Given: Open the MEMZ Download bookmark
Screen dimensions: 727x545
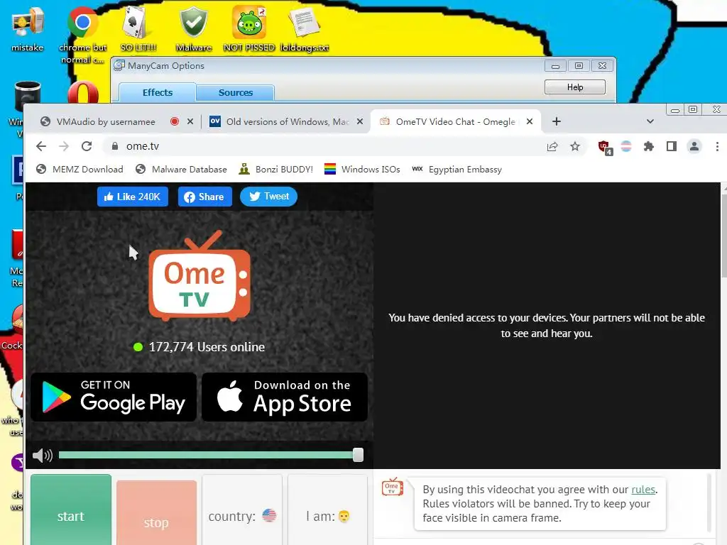Looking at the screenshot, I should [x=80, y=169].
